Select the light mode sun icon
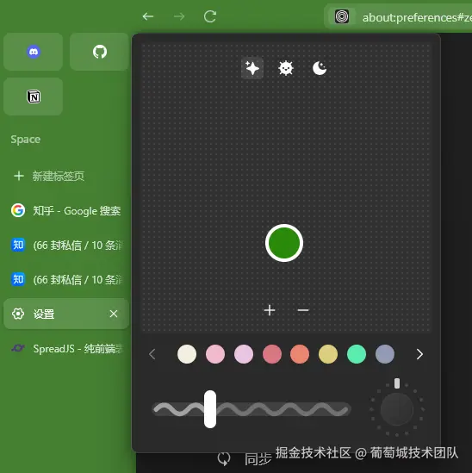 pyautogui.click(x=286, y=68)
